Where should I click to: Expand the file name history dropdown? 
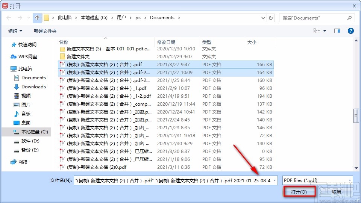275,180
